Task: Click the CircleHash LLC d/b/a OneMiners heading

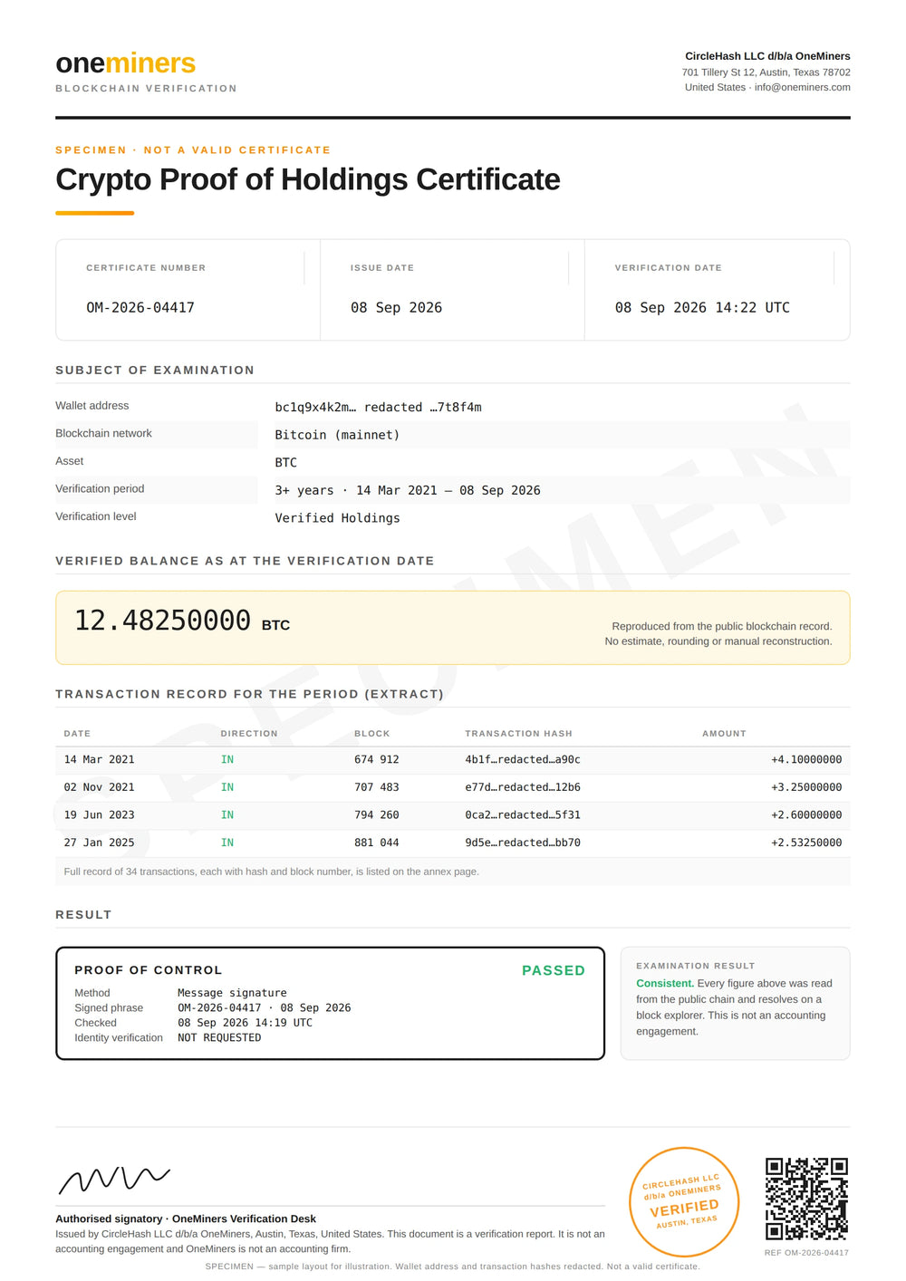Action: [767, 56]
